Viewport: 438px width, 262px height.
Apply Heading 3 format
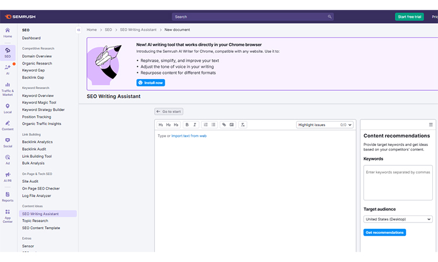[x=176, y=125]
